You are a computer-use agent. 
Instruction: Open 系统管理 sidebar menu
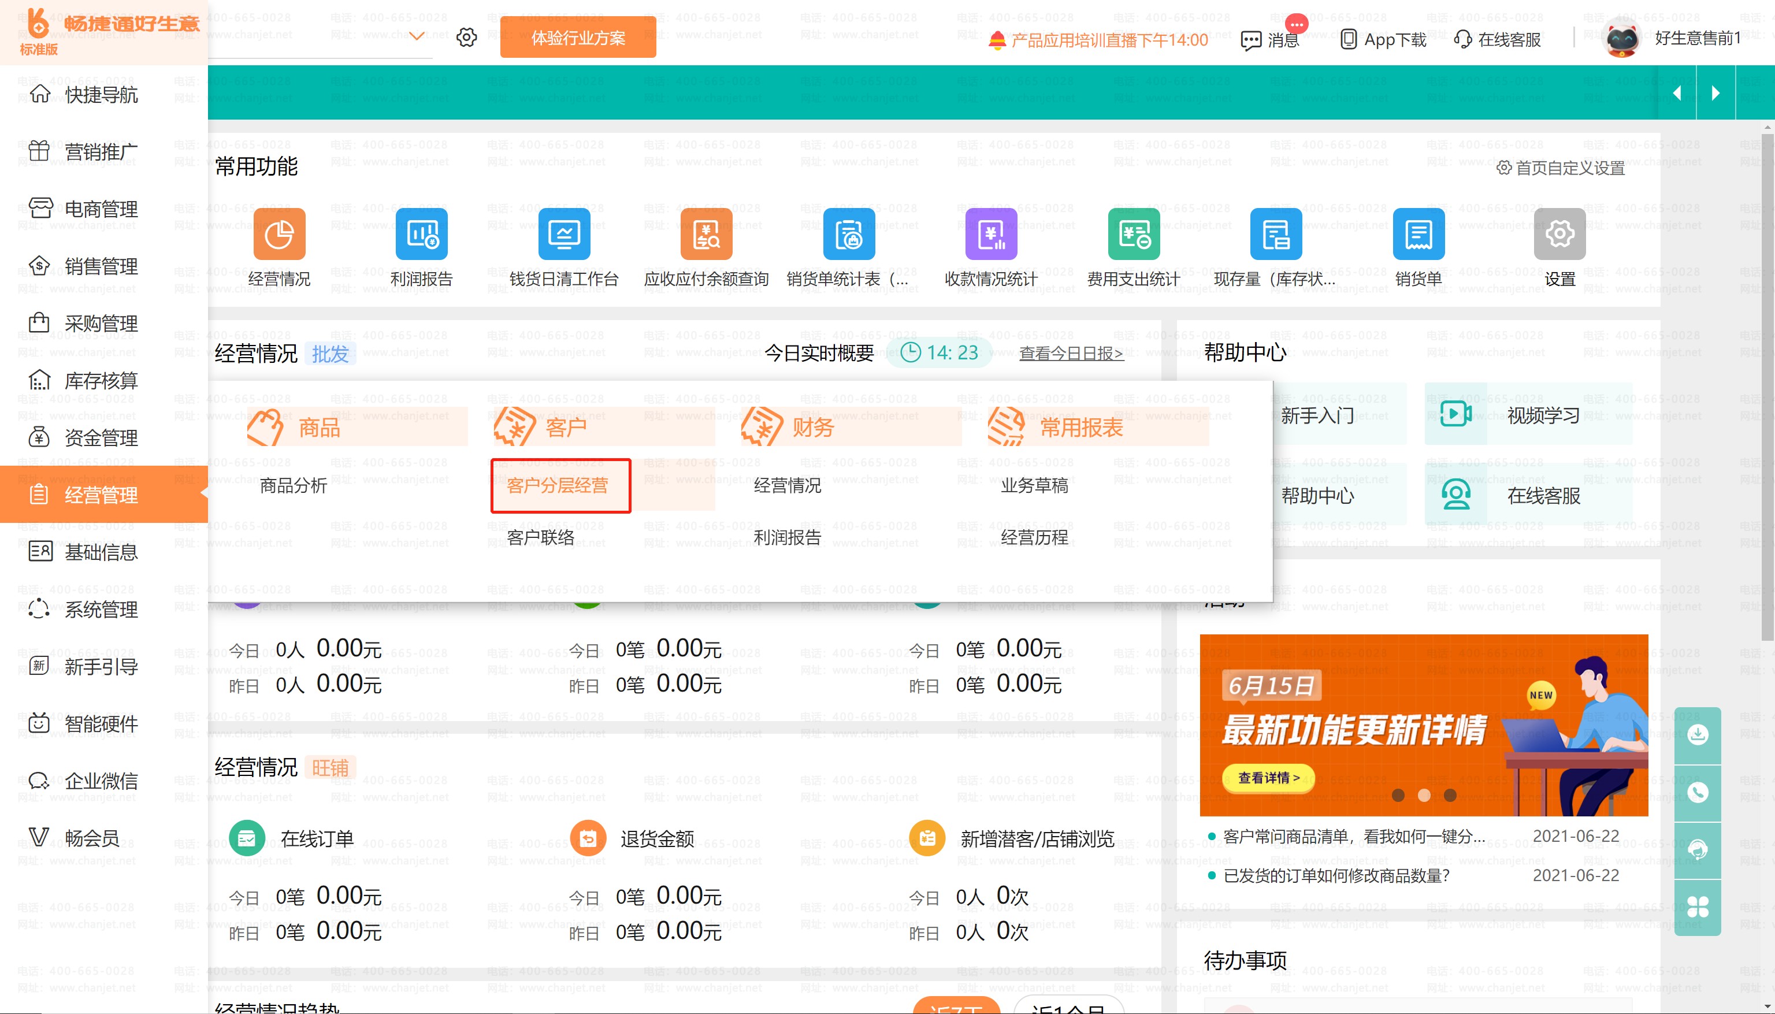pos(104,608)
